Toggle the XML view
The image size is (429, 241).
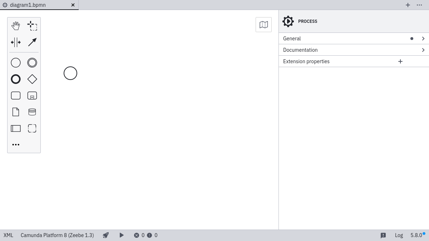[x=8, y=235]
